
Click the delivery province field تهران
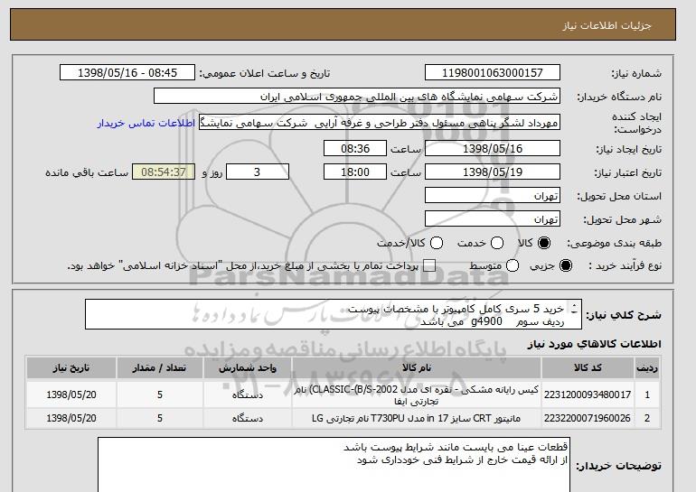click(493, 196)
